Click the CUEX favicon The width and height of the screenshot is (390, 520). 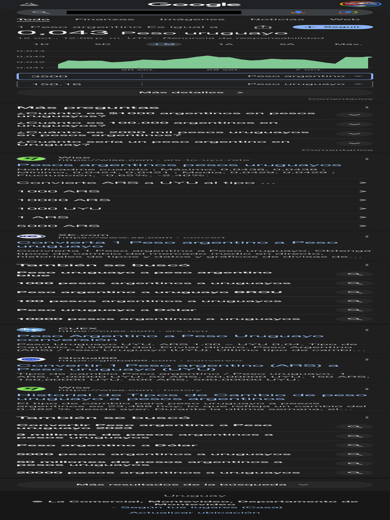click(x=31, y=330)
